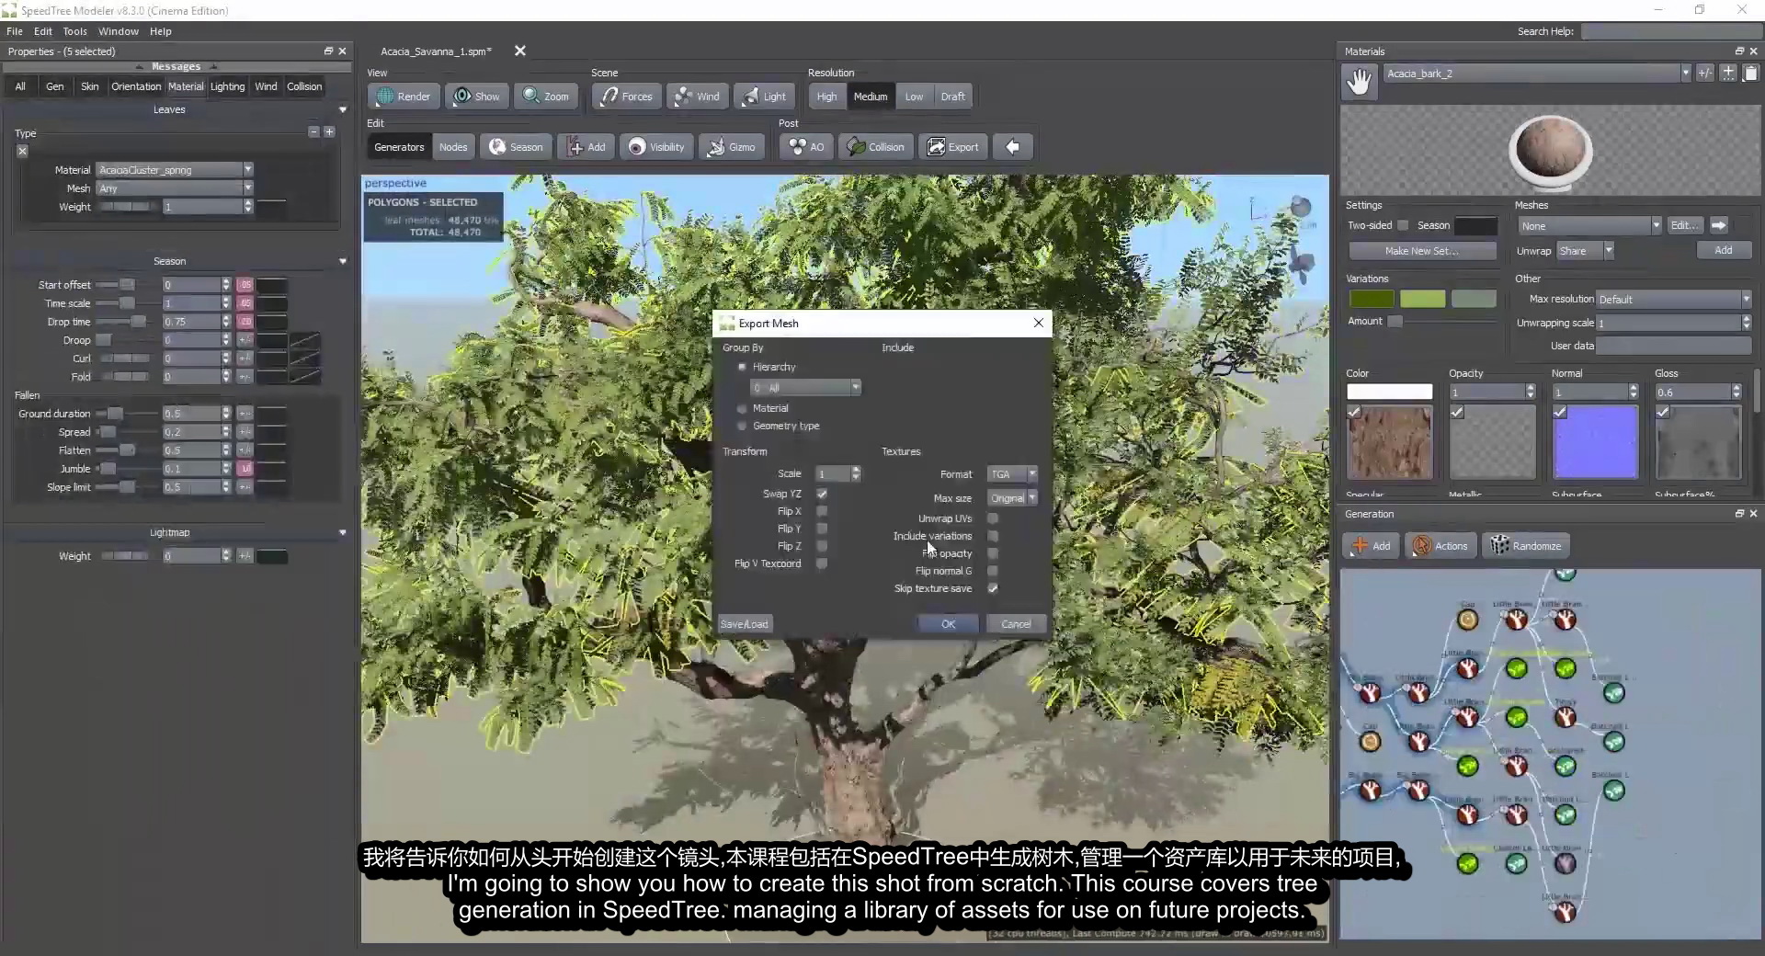Image resolution: width=1765 pixels, height=956 pixels.
Task: Click the arrow icon beside mesh Edit
Action: click(1719, 225)
